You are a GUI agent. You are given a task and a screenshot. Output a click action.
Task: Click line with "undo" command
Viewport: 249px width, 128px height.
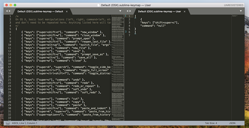[x=53, y=80]
